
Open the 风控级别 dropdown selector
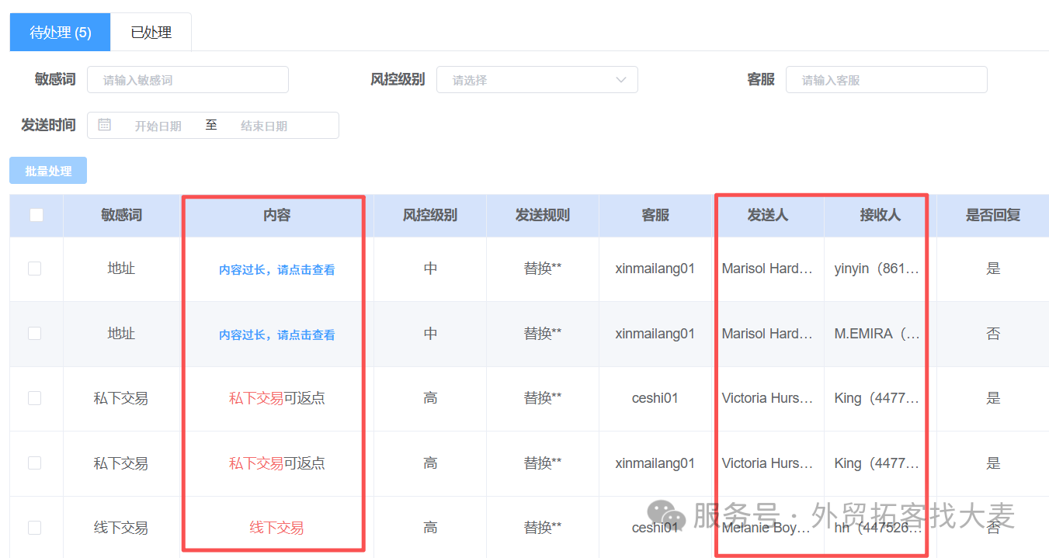pyautogui.click(x=537, y=80)
